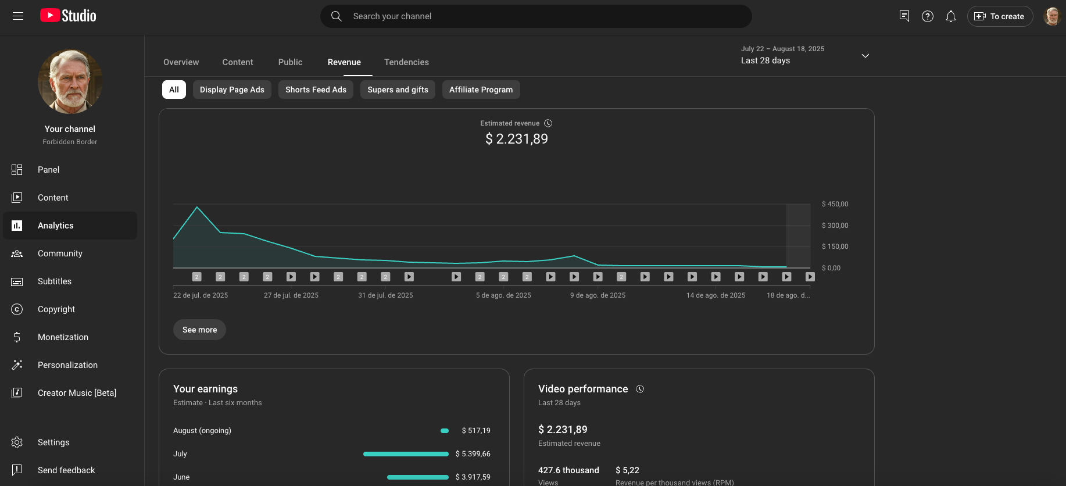Image resolution: width=1066 pixels, height=486 pixels.
Task: Click the YouTube Studio logo
Action: coord(68,16)
